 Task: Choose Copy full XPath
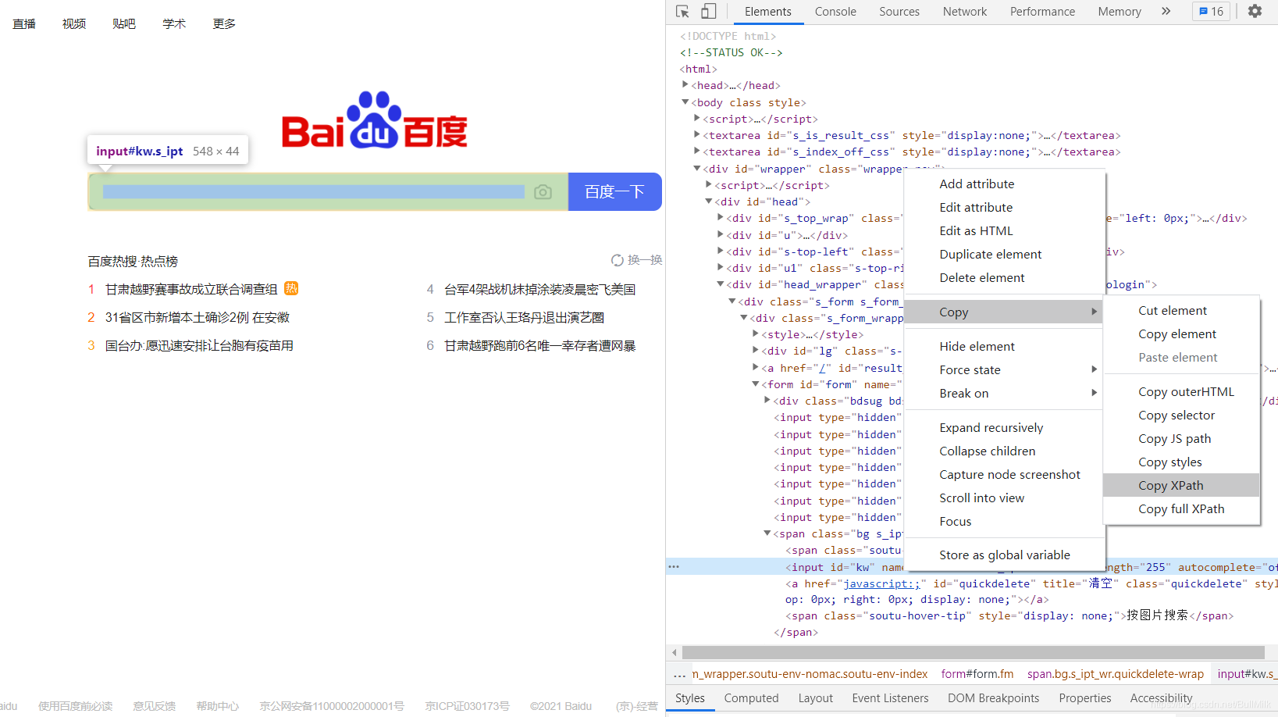click(1181, 508)
